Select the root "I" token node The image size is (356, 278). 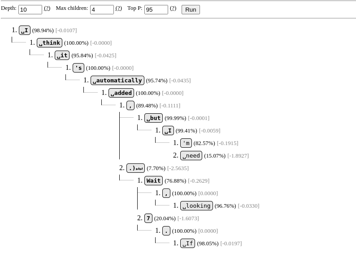(x=25, y=30)
